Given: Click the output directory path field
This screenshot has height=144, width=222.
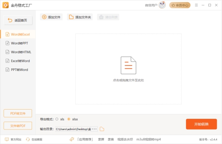Looking at the screenshot, I should 73,129.
